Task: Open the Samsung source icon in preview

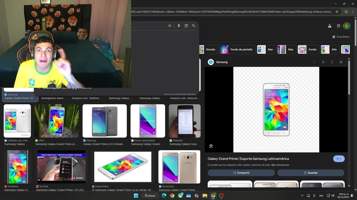Action: point(211,62)
